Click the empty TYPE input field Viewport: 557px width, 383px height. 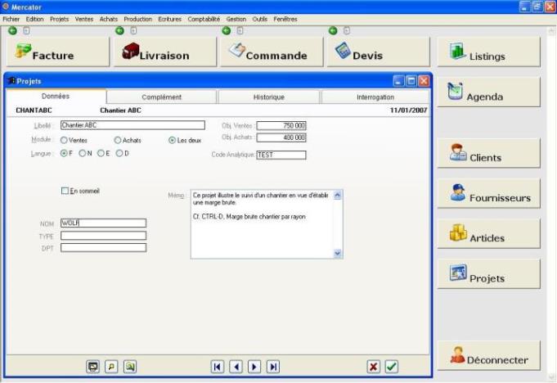point(103,236)
